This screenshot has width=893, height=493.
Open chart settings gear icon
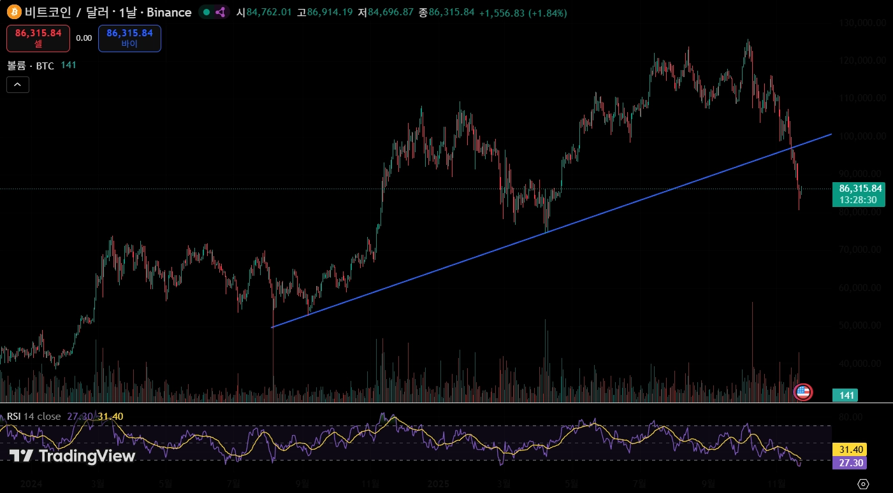pos(863,483)
